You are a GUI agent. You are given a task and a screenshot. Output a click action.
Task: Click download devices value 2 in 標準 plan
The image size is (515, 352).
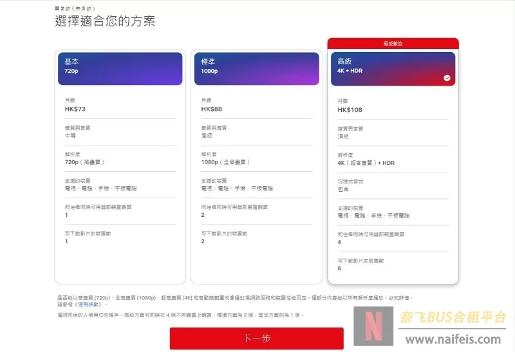click(x=203, y=241)
